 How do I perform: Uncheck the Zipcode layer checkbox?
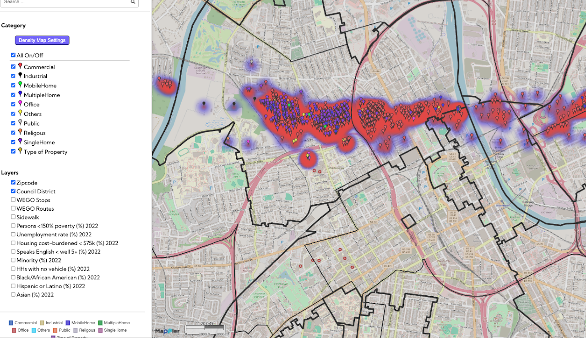pyautogui.click(x=13, y=182)
